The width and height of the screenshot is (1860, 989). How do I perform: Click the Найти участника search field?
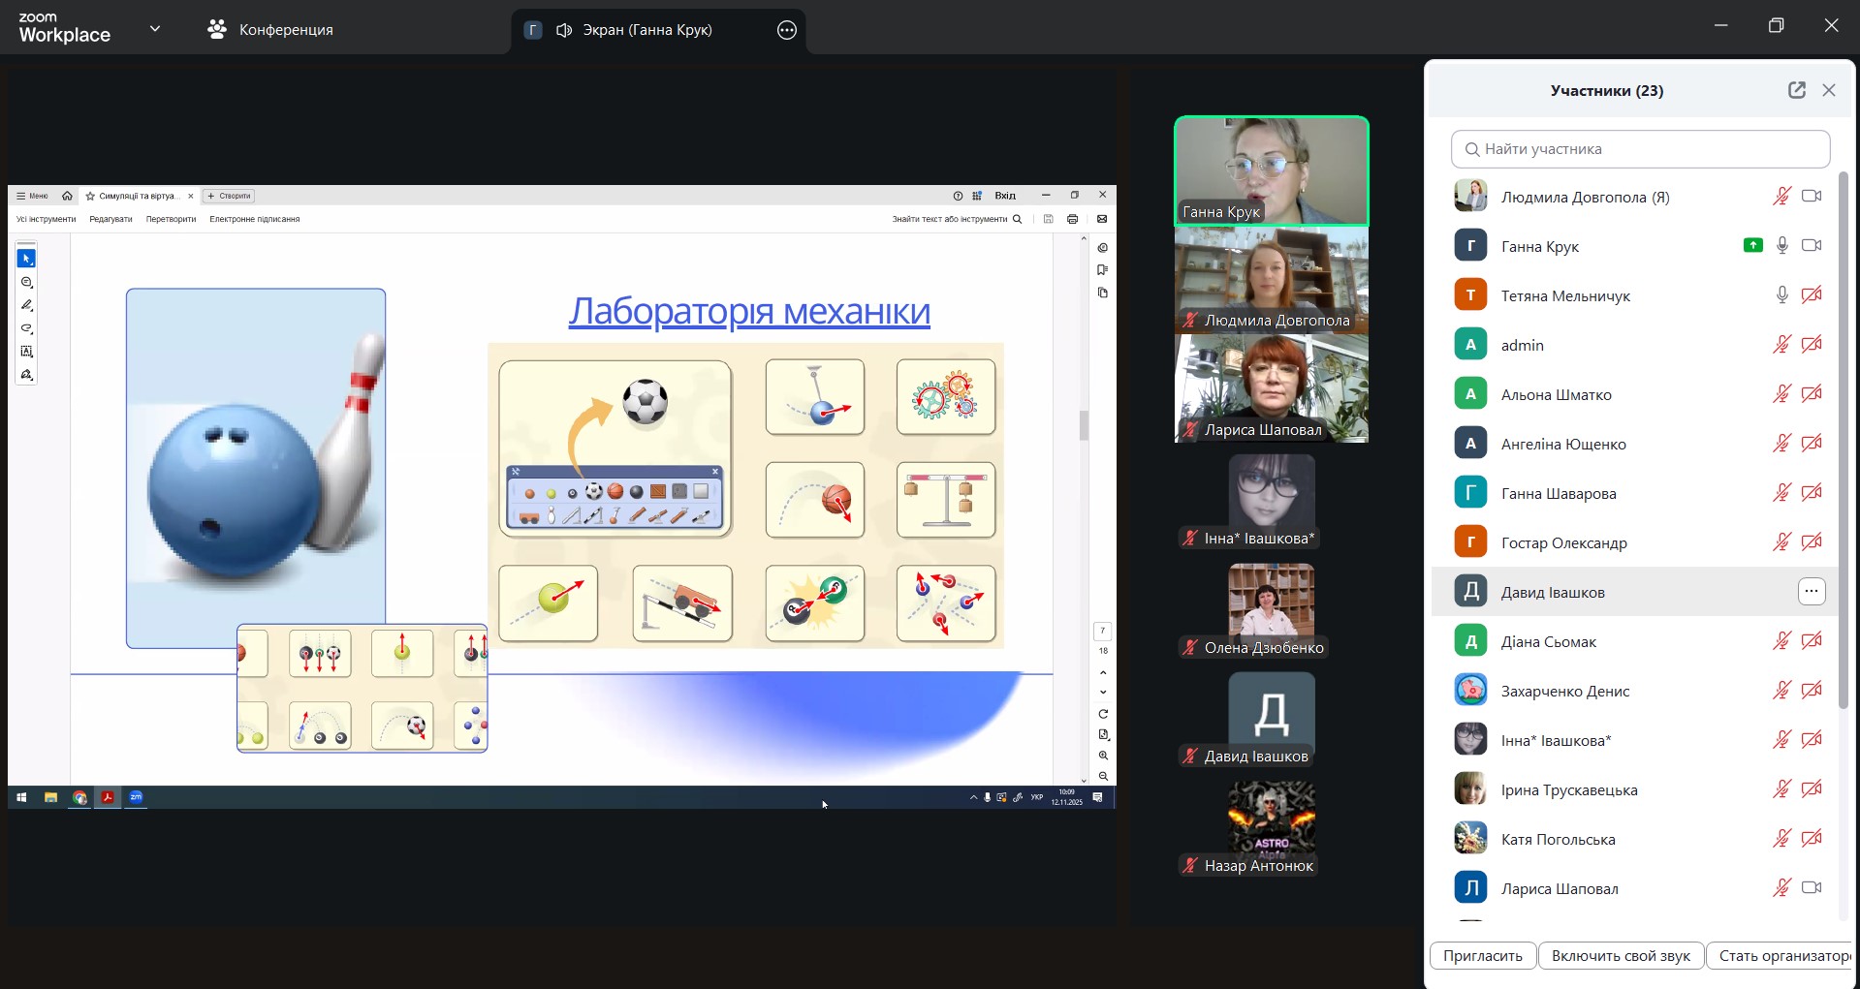[1640, 149]
